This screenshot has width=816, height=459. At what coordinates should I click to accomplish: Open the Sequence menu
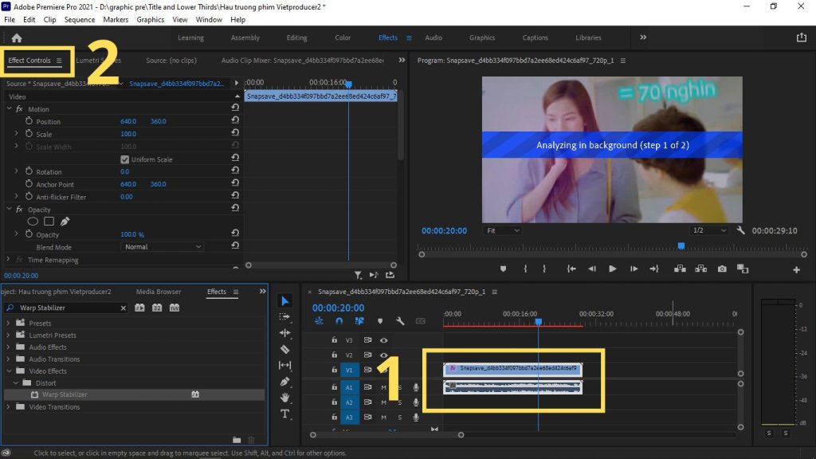[x=79, y=19]
